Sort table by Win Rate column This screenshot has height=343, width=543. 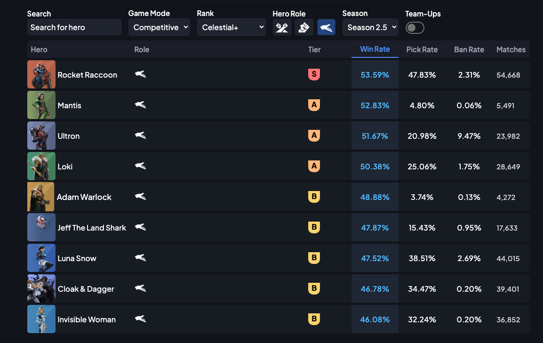[375, 49]
